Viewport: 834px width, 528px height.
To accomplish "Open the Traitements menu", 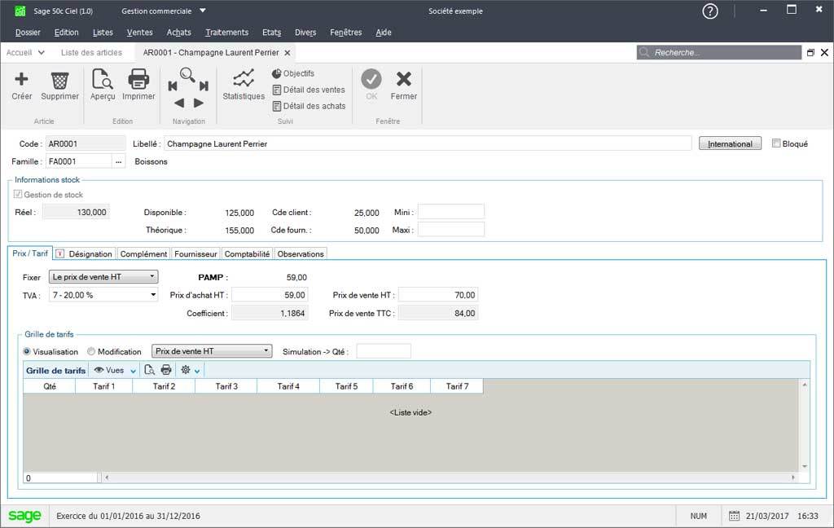I will [x=226, y=33].
